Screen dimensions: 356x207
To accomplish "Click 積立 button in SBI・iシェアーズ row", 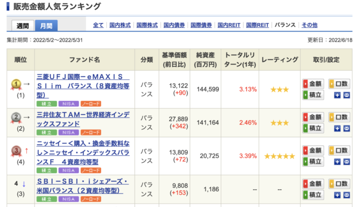I will point(313,195).
